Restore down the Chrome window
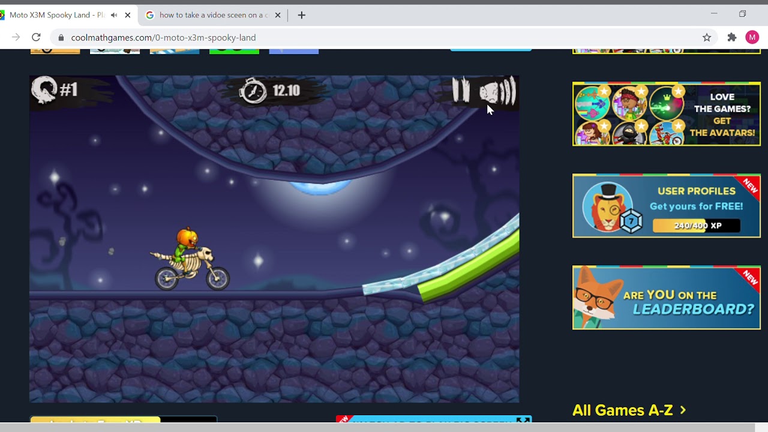Screen dimensions: 768x432 (742, 13)
